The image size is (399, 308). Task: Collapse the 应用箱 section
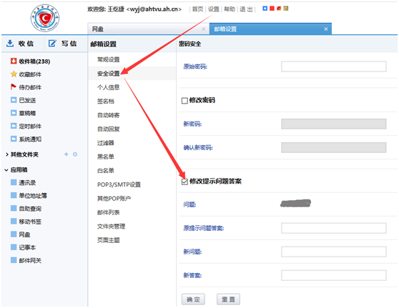(x=6, y=170)
